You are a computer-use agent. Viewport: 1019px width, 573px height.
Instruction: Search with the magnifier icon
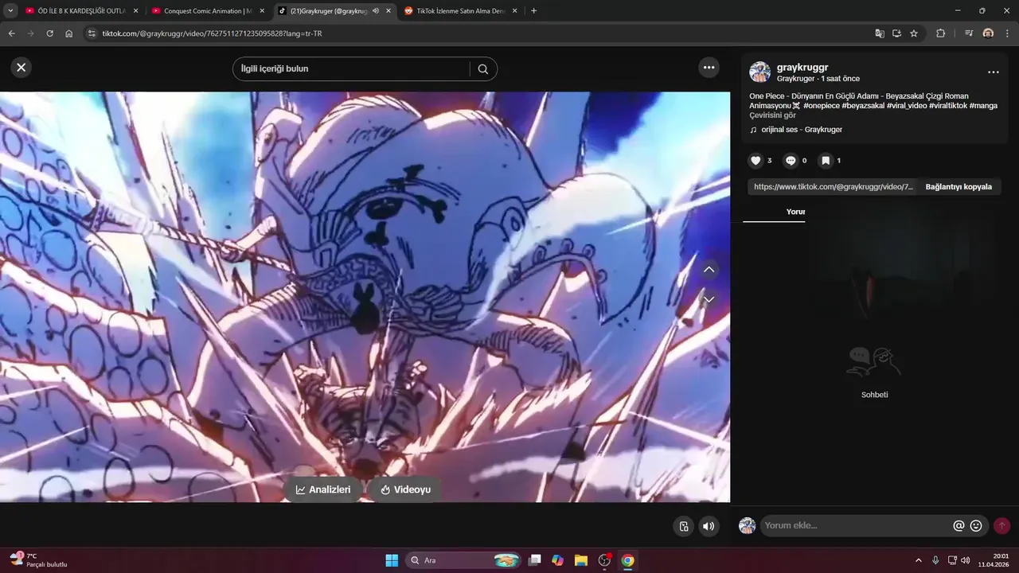pos(483,69)
